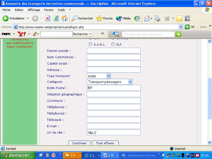The image size is (212, 159).
Task: Open Favoris star toolbar icon
Action: click(x=99, y=18)
